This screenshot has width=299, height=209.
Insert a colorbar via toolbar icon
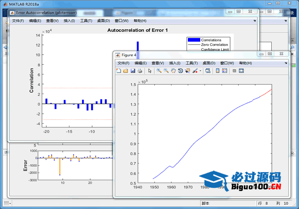point(217,71)
